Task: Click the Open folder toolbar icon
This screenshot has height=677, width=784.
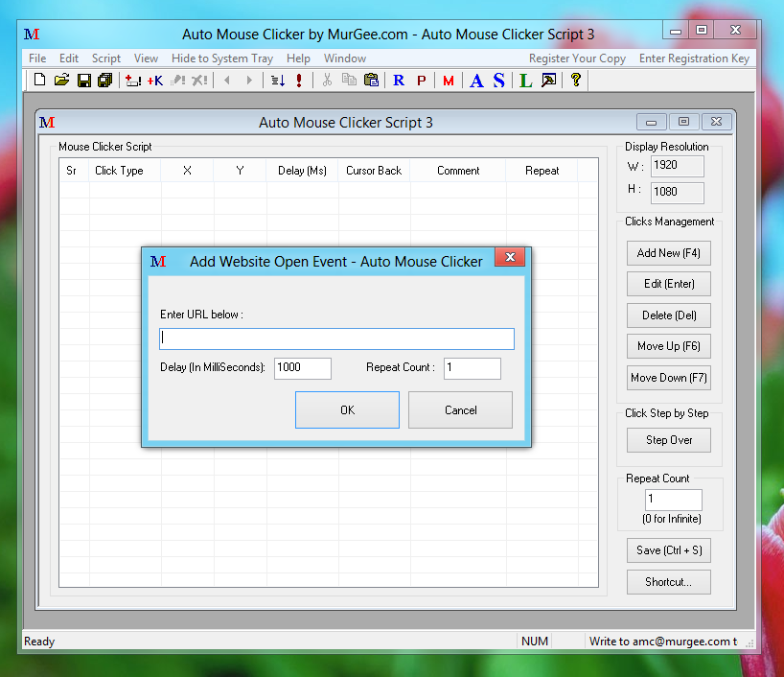Action: click(x=61, y=81)
